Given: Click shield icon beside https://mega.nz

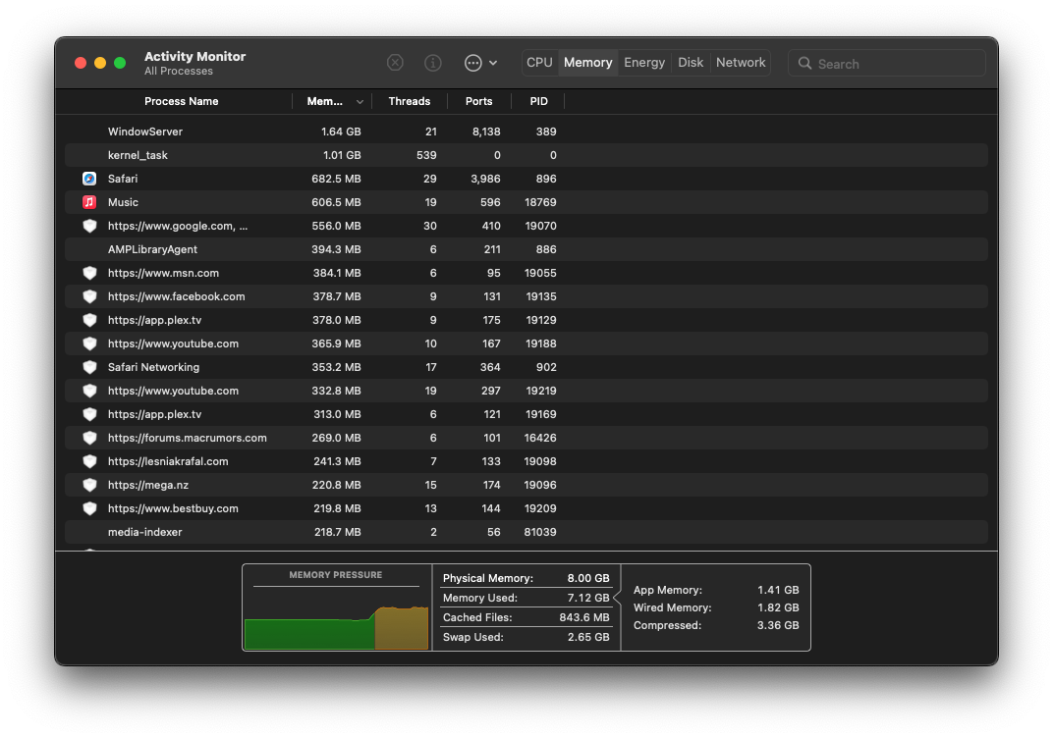Looking at the screenshot, I should tap(89, 485).
